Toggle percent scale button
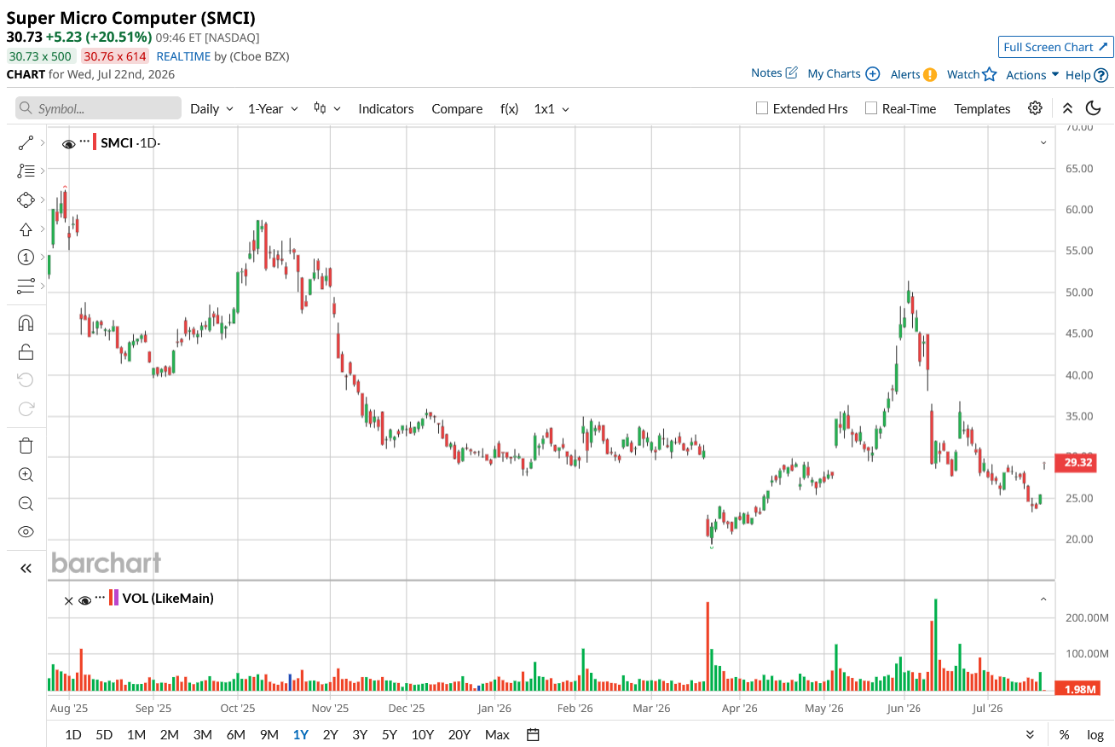The image size is (1115, 747). coord(1065,734)
